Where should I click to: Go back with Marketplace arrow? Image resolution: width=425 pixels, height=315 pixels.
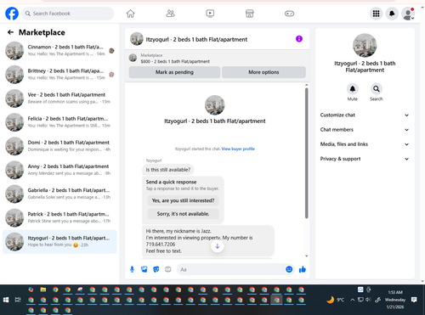coord(10,32)
